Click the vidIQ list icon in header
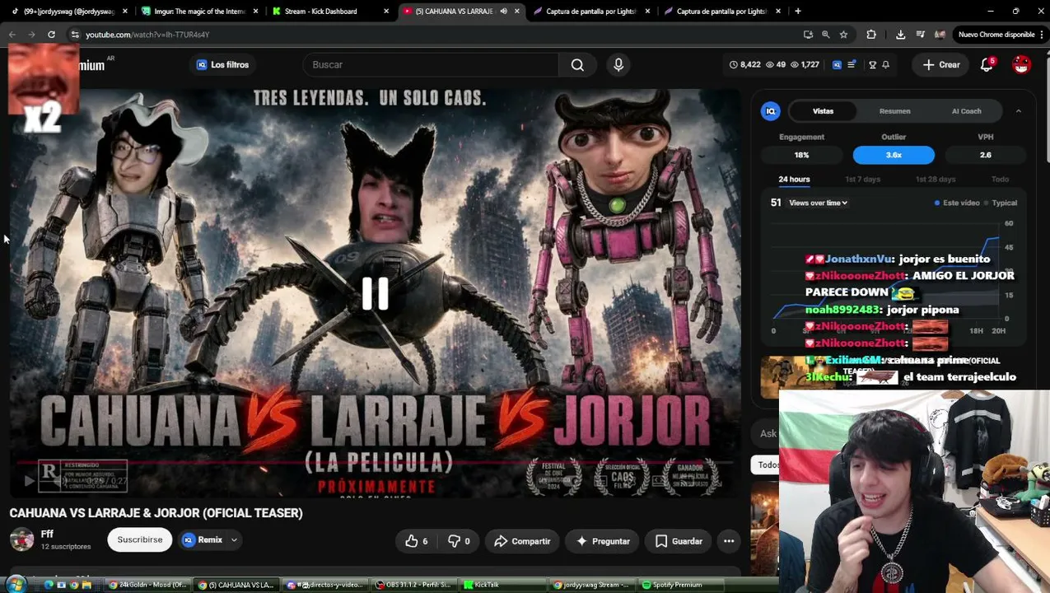This screenshot has width=1050, height=593. (x=852, y=64)
